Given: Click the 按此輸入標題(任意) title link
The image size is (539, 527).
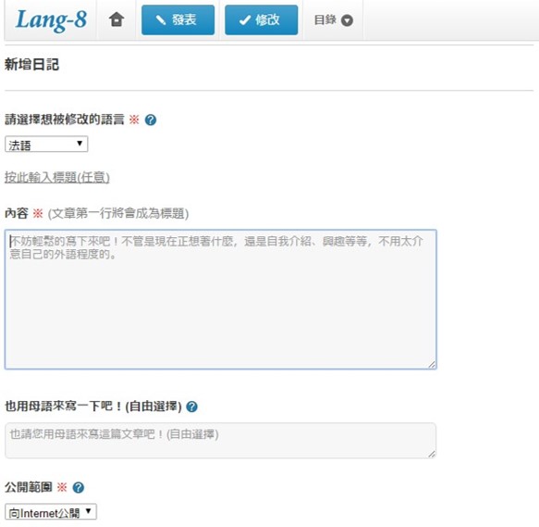Looking at the screenshot, I should coord(57,178).
